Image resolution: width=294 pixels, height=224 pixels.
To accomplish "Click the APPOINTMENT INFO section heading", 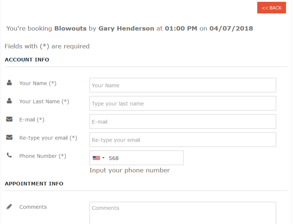I will point(34,184).
